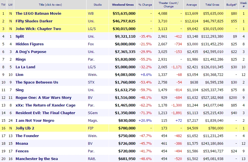Open Resident Evil: The Final Chapter link

pos(45,113)
